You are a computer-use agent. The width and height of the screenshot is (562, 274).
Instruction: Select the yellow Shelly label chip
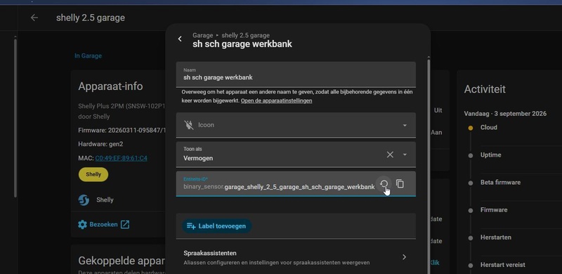tap(93, 174)
